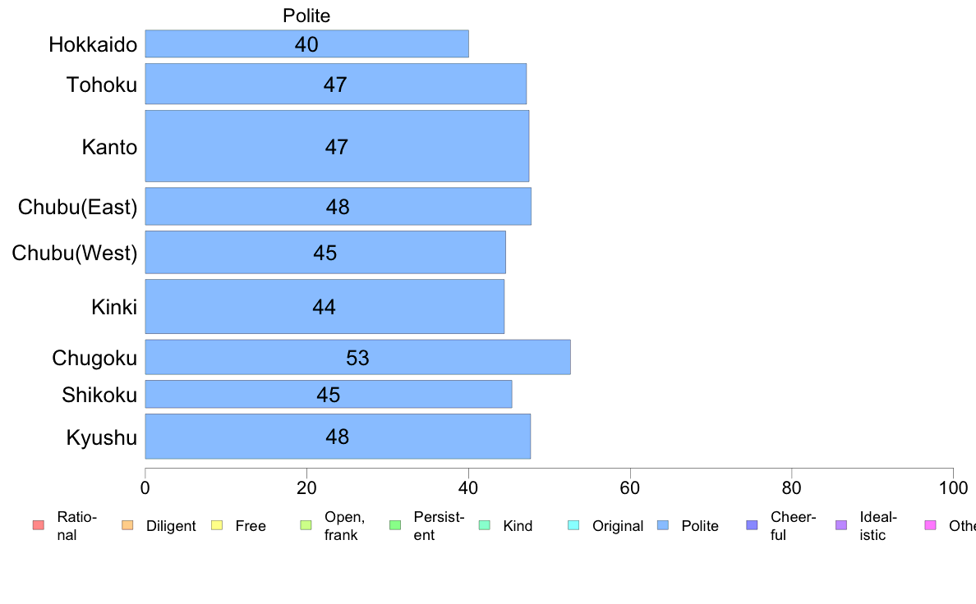The image size is (976, 604).
Task: Click the Polite column header
Action: coord(306,16)
